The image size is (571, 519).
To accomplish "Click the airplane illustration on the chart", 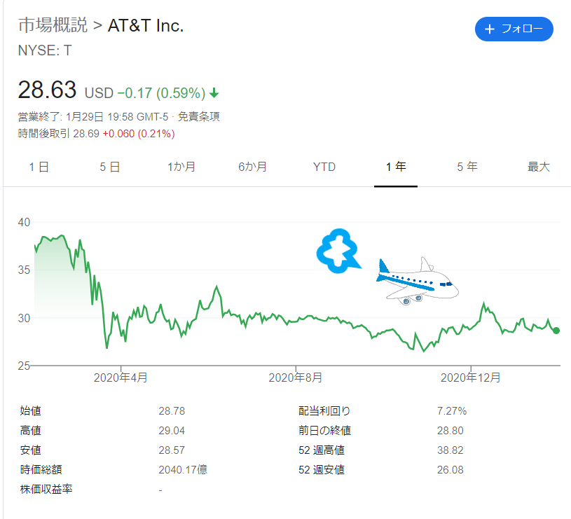I will [418, 282].
